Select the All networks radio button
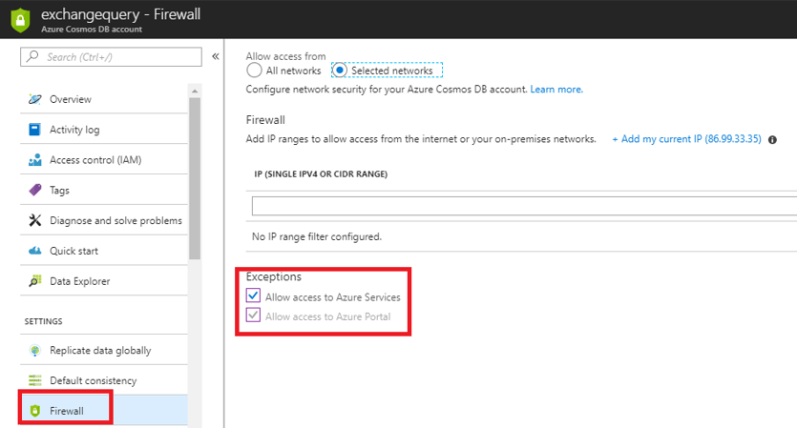The width and height of the screenshot is (797, 428). [x=254, y=71]
